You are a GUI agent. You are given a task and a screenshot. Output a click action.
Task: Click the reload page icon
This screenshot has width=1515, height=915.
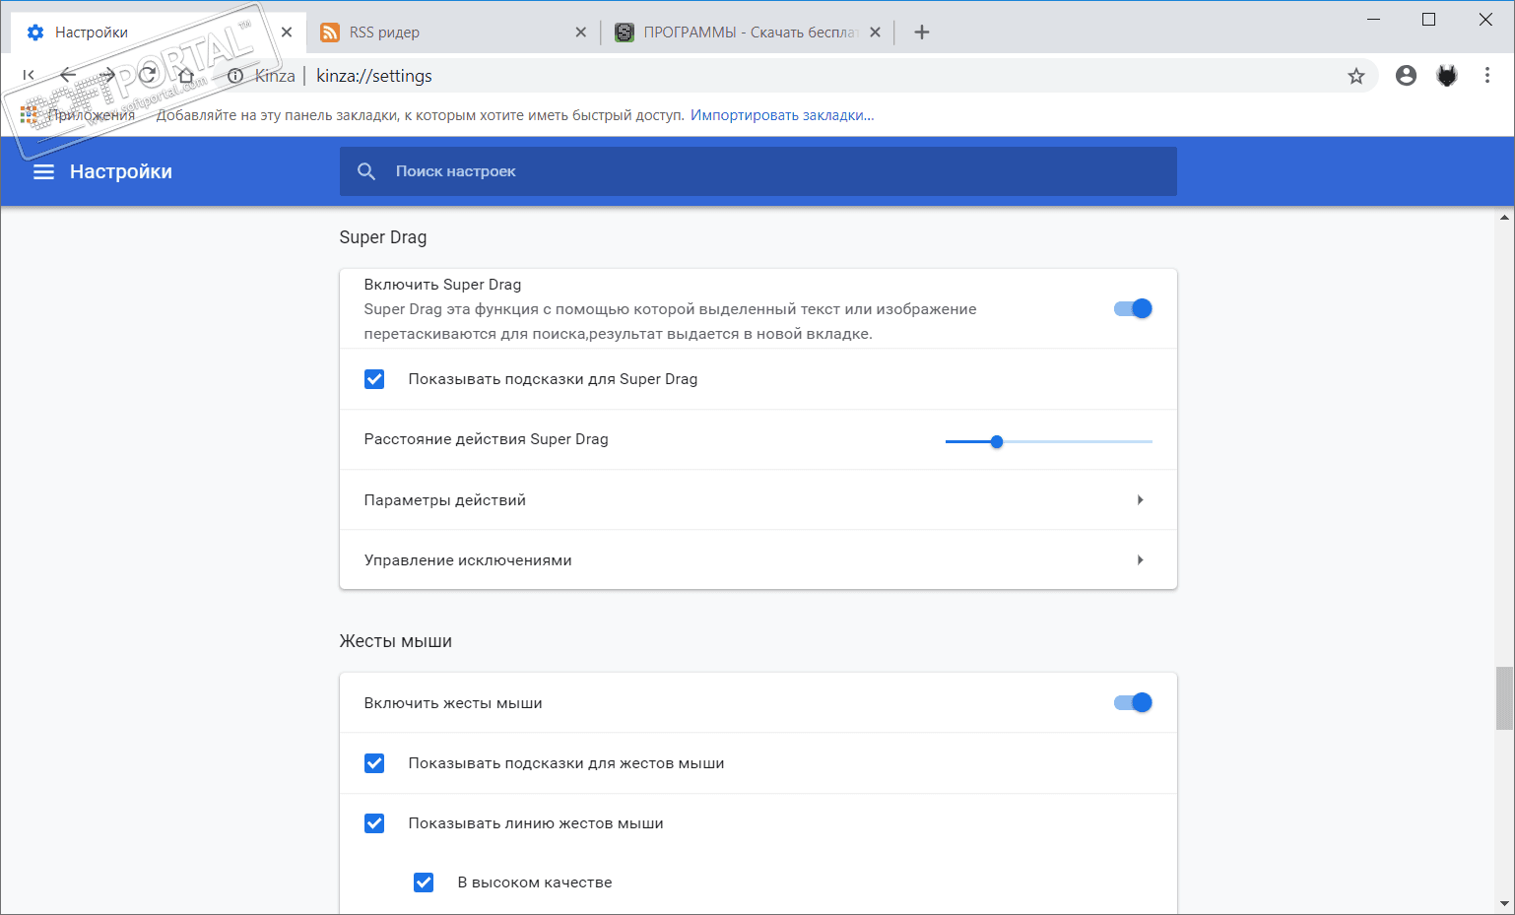[x=148, y=76]
